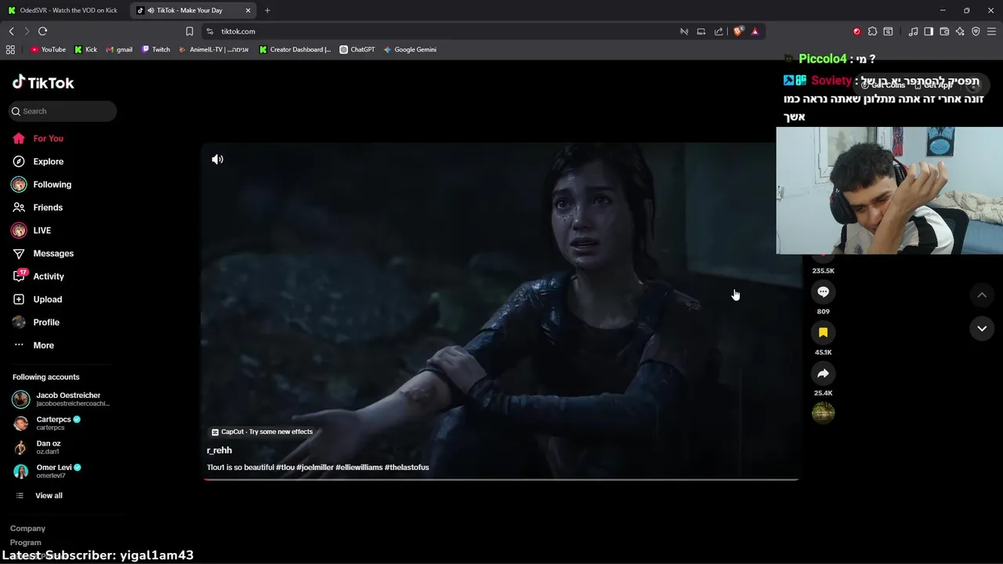Click the #tlou hashtag

[285, 468]
